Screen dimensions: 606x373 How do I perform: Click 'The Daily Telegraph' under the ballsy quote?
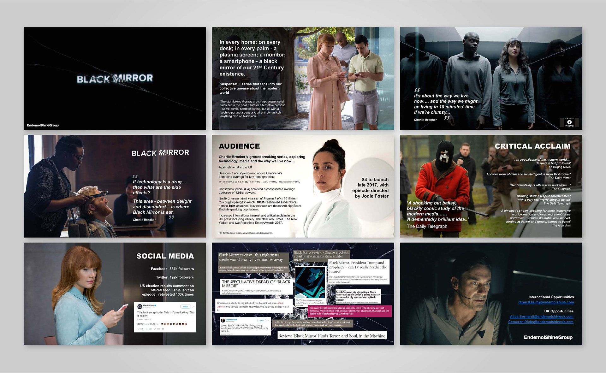[x=427, y=226]
